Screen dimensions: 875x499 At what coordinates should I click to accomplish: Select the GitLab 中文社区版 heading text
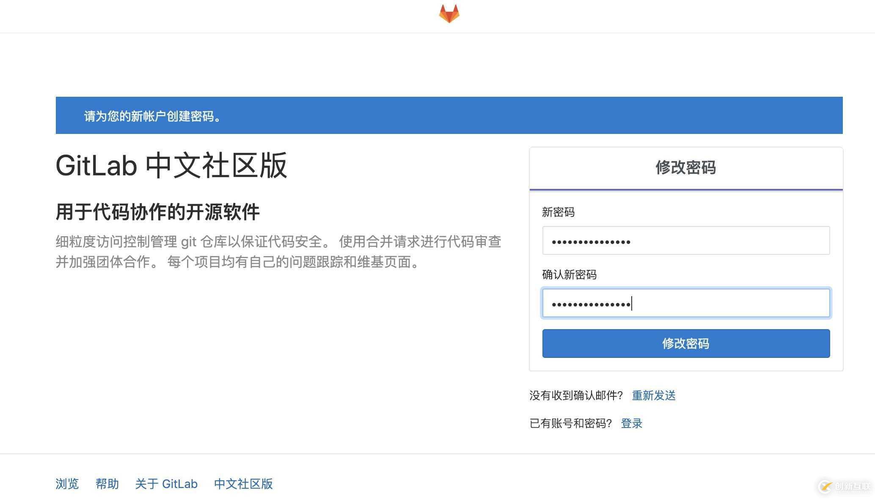(171, 166)
